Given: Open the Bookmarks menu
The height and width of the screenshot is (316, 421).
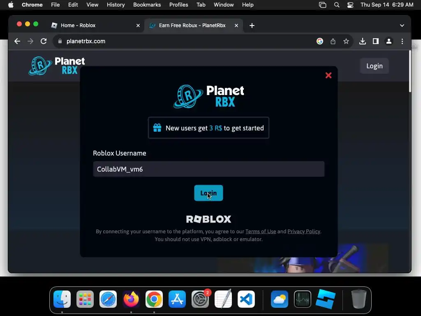Looking at the screenshot, I should click(147, 5).
